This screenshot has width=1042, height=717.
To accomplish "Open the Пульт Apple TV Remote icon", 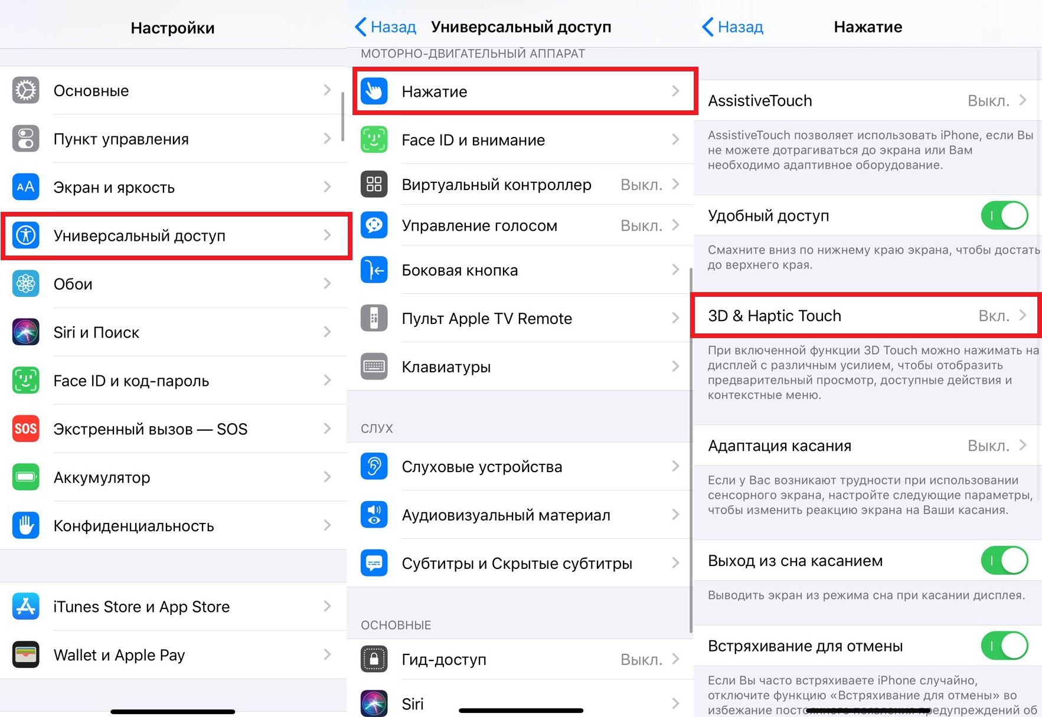I will [x=374, y=319].
